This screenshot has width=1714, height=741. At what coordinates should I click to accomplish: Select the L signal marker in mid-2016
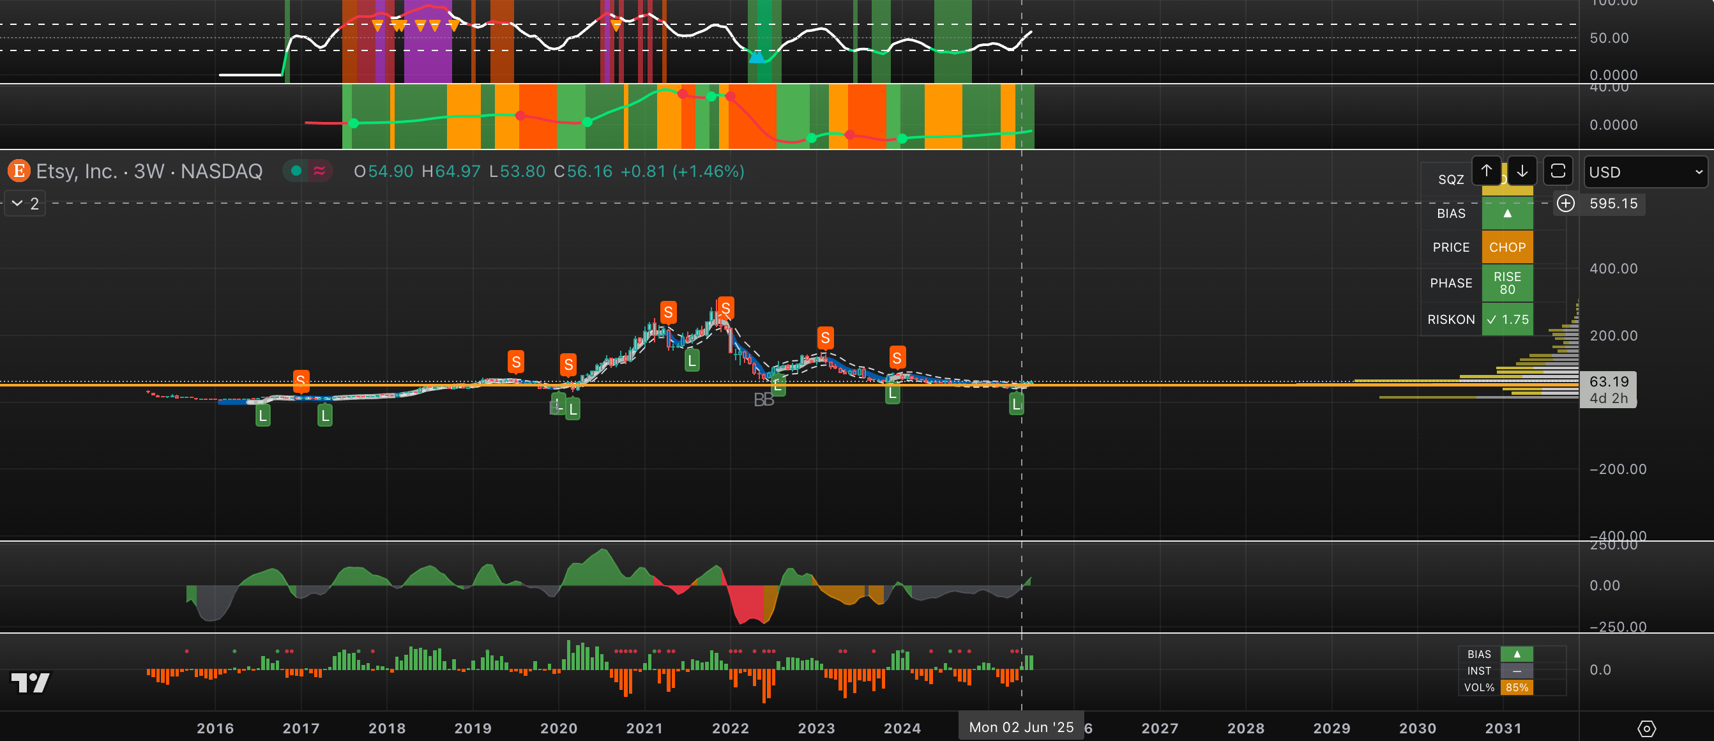(263, 416)
